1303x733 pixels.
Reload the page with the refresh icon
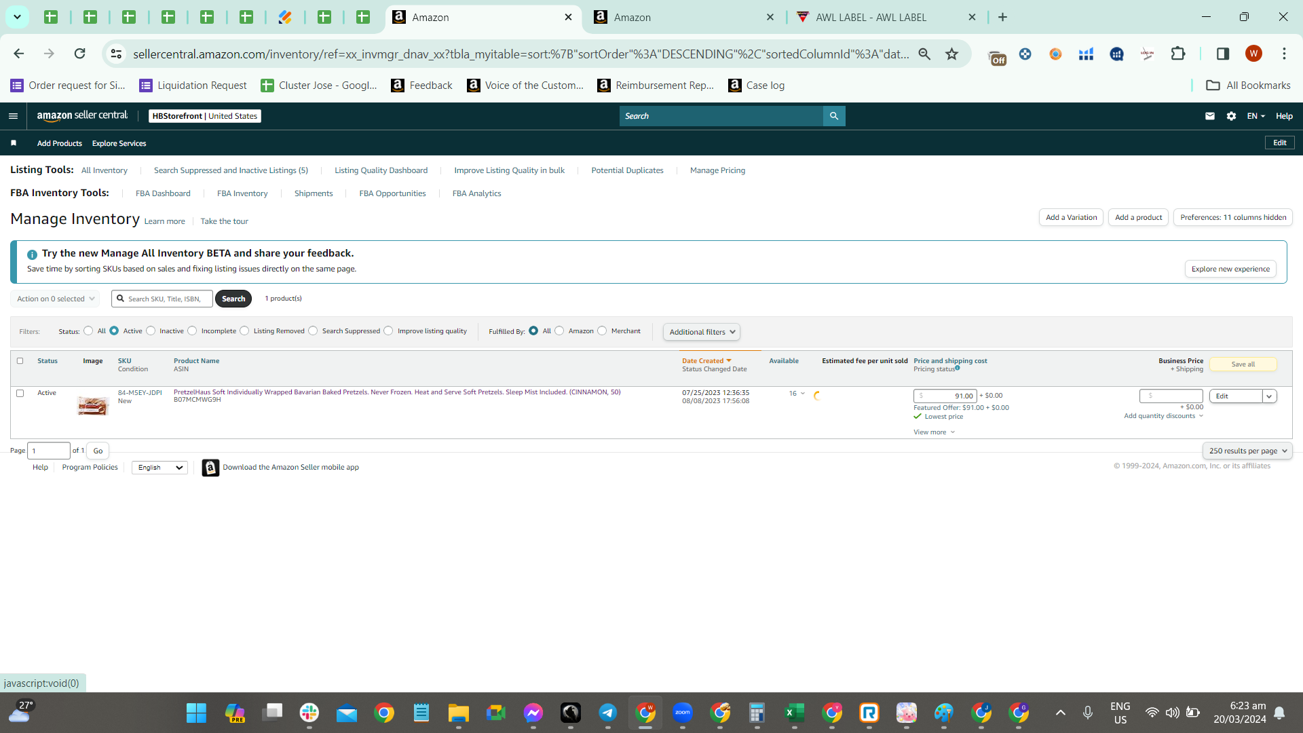coord(80,54)
